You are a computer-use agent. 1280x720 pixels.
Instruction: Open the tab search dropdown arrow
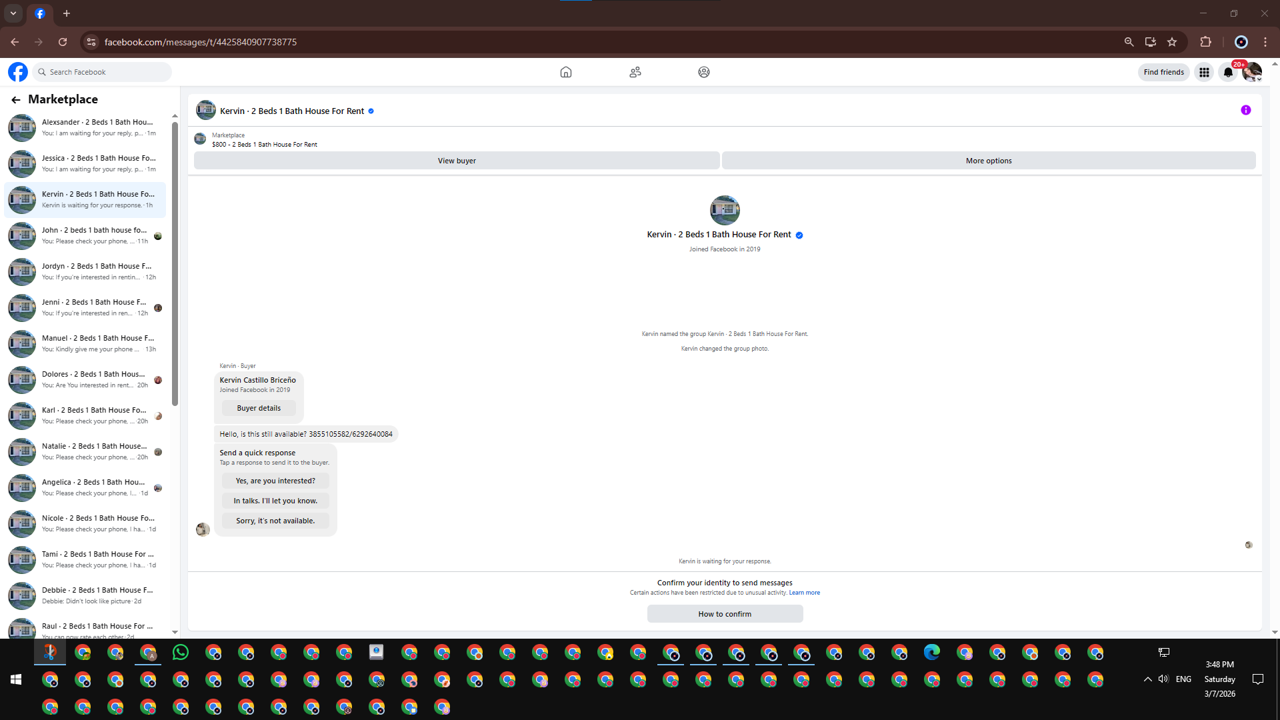(13, 13)
